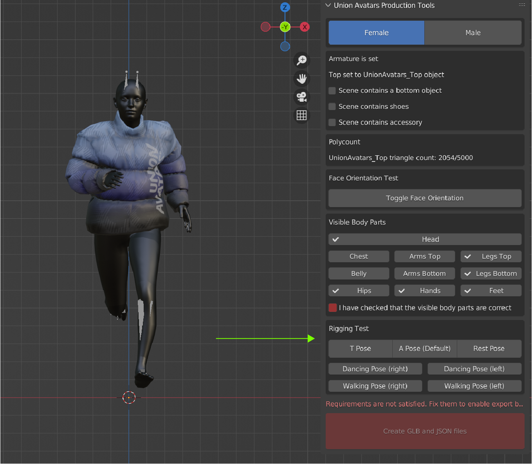
Task: Click the pan view hand icon
Action: (x=302, y=79)
